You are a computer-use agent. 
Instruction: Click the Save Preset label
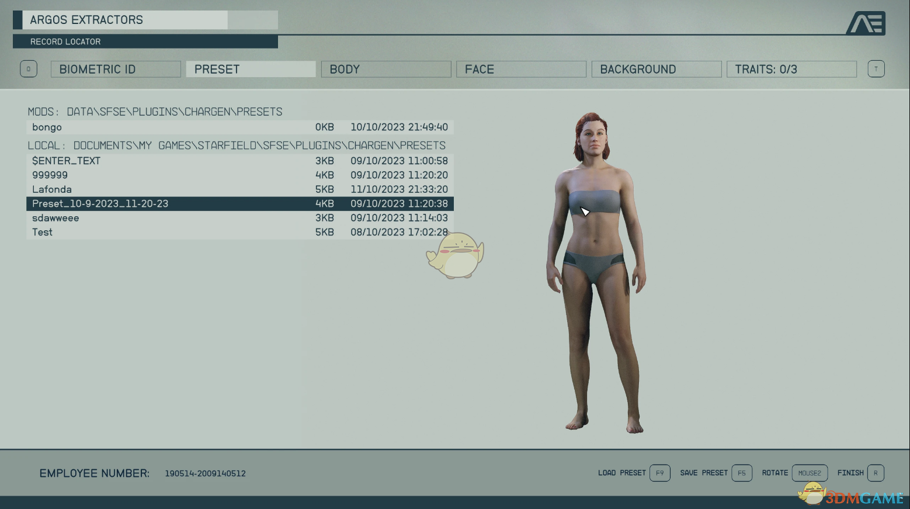pyautogui.click(x=704, y=473)
